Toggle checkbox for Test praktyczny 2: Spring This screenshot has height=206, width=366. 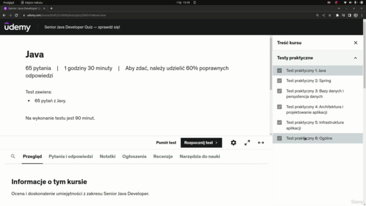280,81
